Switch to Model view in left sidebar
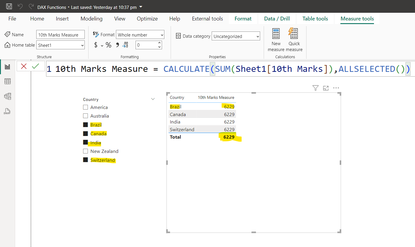The image size is (415, 247). pyautogui.click(x=7, y=96)
